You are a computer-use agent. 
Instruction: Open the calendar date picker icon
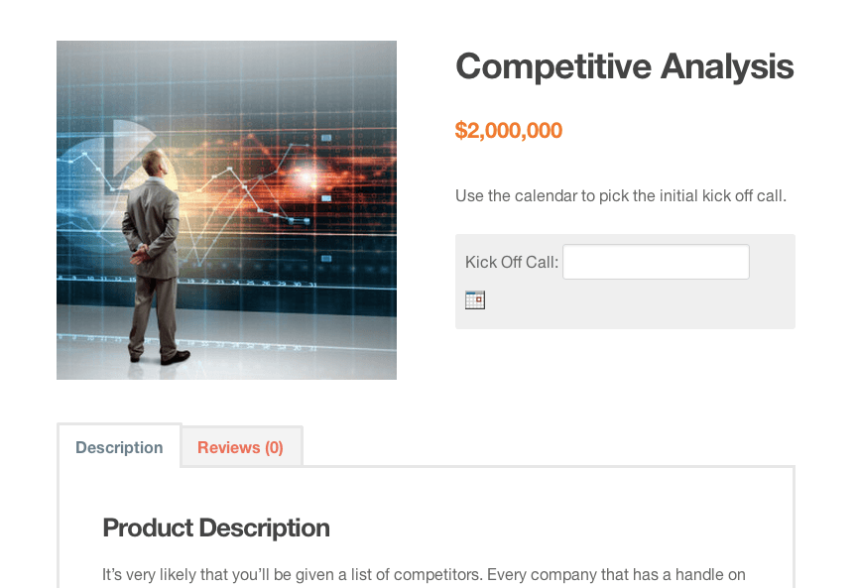pos(475,299)
